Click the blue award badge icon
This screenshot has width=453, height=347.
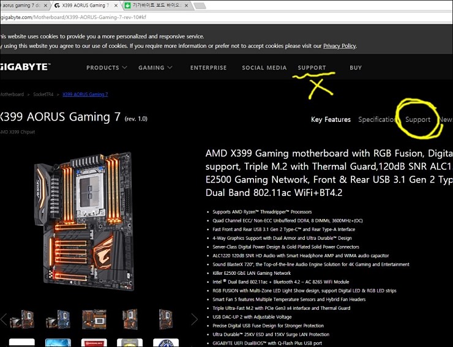click(58, 343)
